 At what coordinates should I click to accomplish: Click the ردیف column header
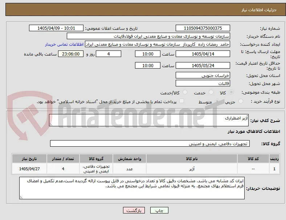[274, 159]
